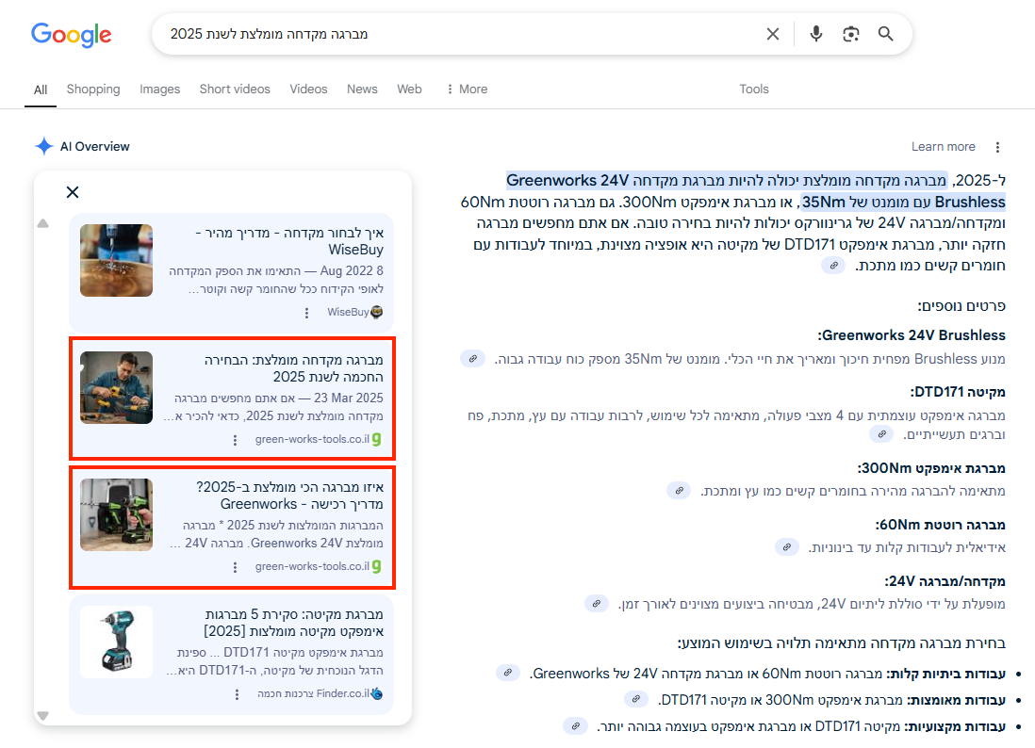Select the All tab
The image size is (1035, 748).
point(41,89)
